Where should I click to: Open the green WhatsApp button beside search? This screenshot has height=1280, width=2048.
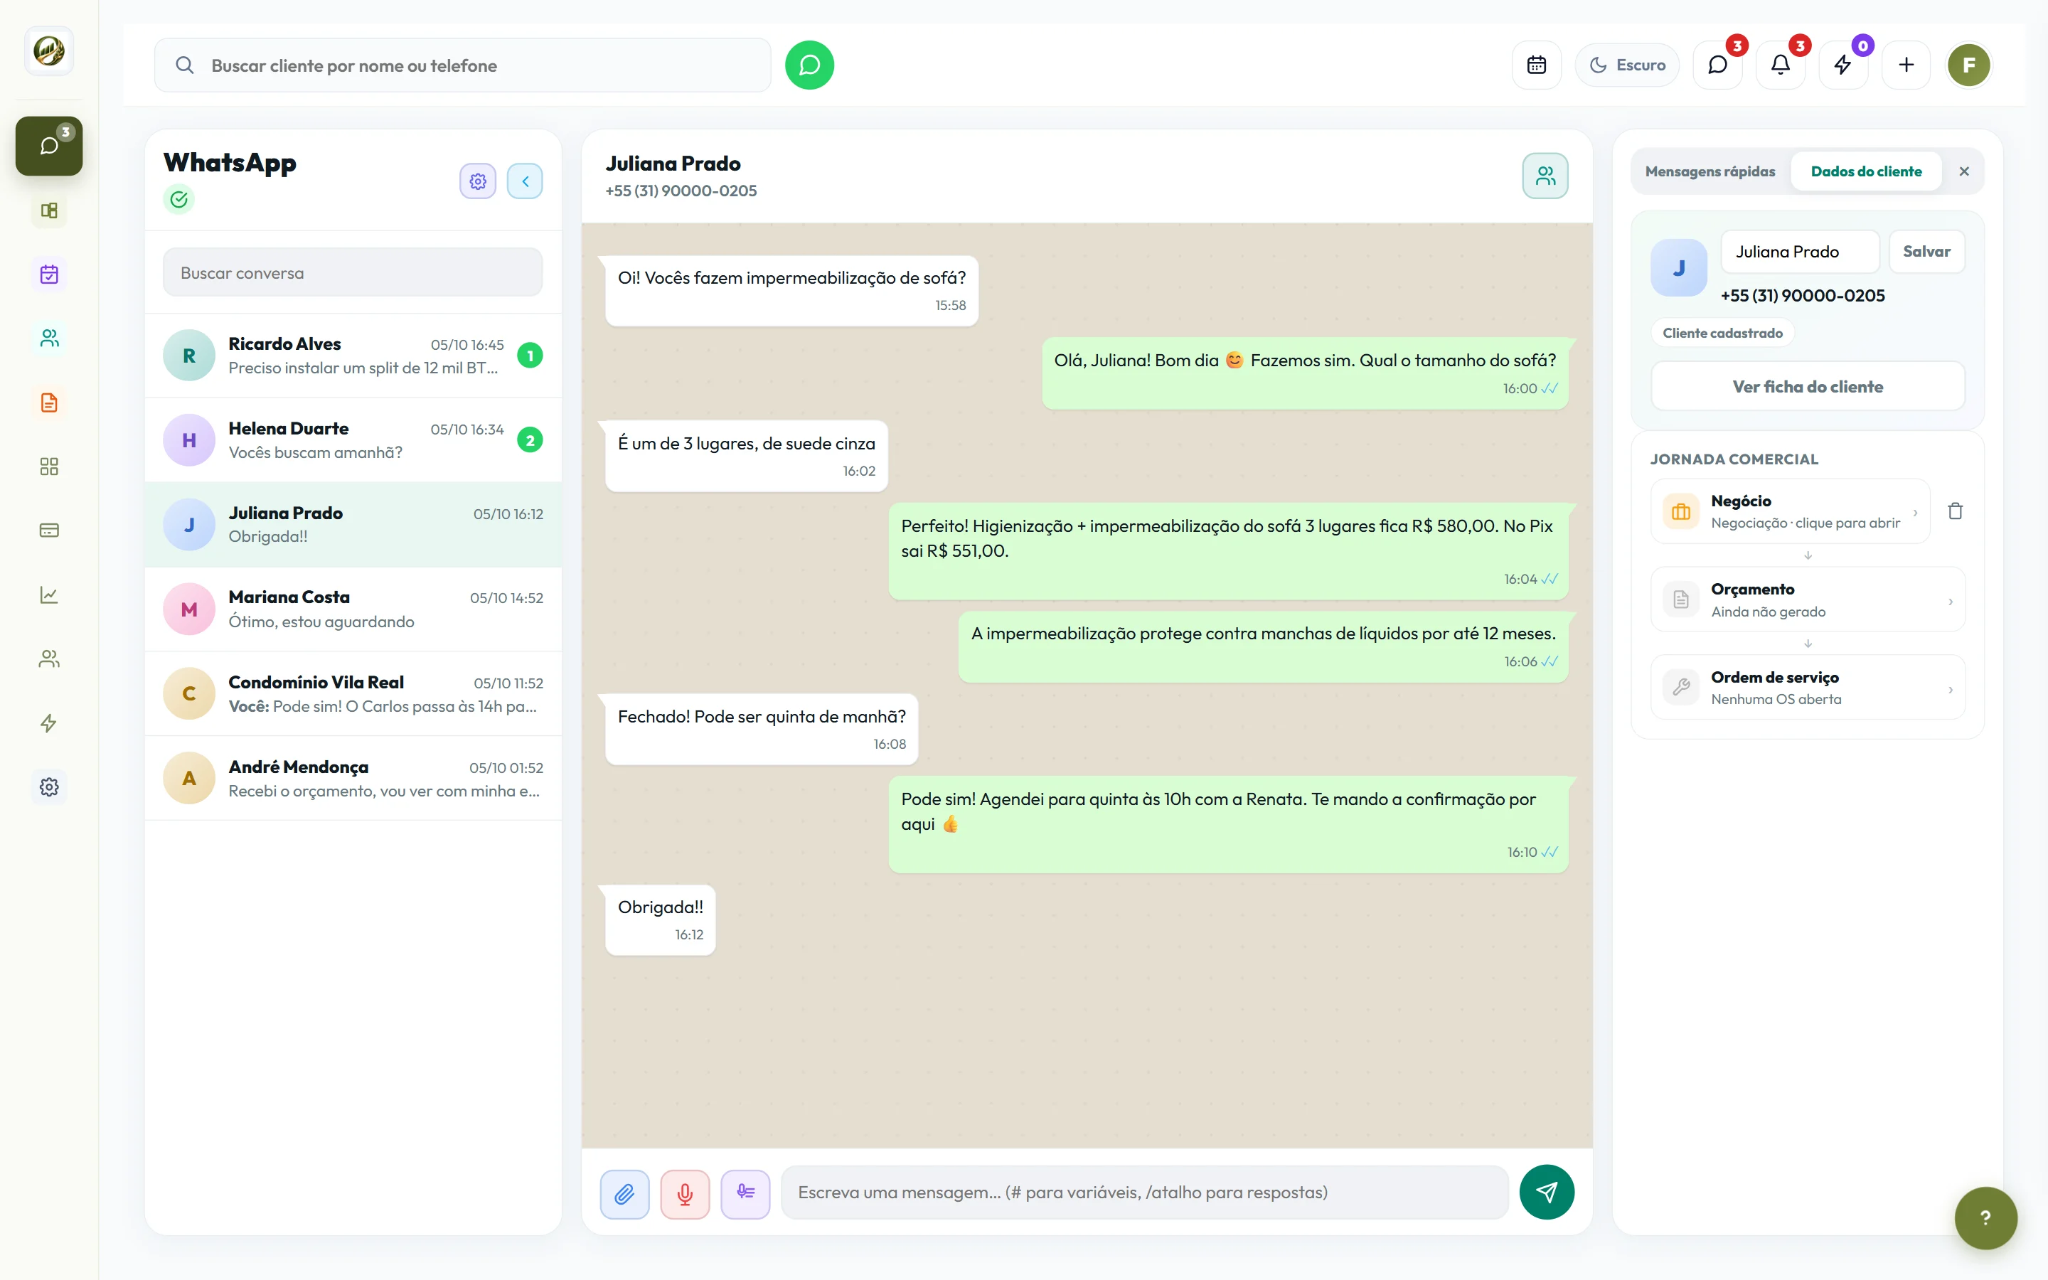point(809,65)
